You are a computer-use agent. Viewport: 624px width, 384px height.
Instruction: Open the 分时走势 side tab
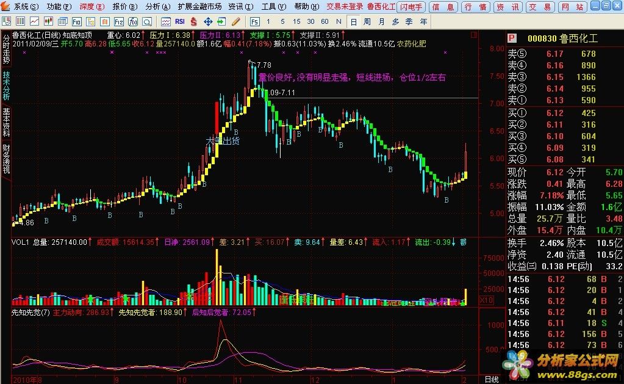pos(6,49)
